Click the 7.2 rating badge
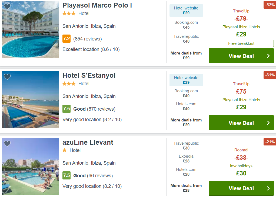The width and height of the screenshot is (276, 197). point(66,39)
